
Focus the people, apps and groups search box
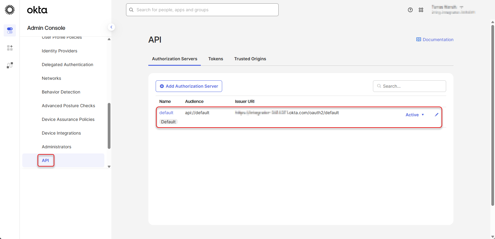pyautogui.click(x=202, y=10)
